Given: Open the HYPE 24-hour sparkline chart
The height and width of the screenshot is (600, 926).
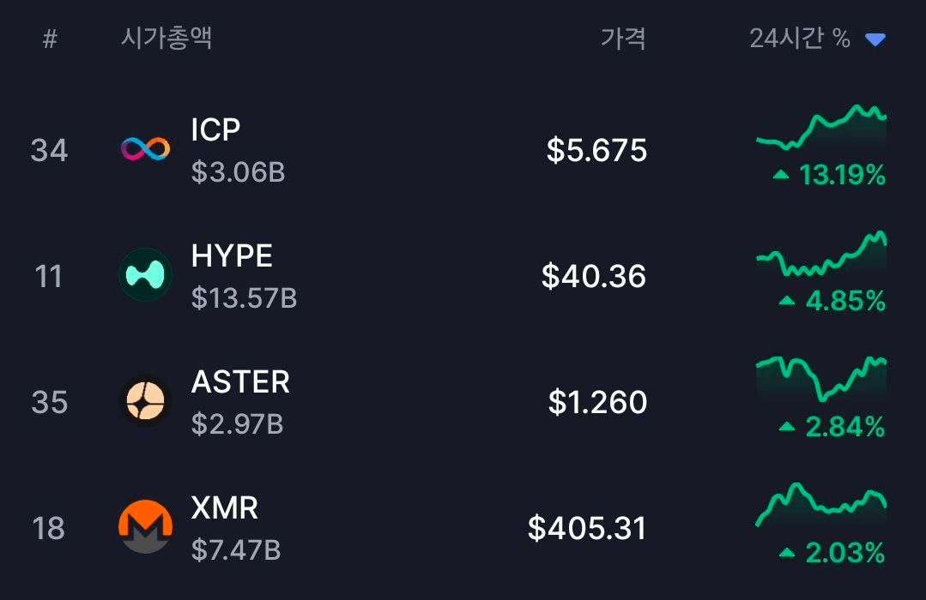Looking at the screenshot, I should click(x=820, y=255).
